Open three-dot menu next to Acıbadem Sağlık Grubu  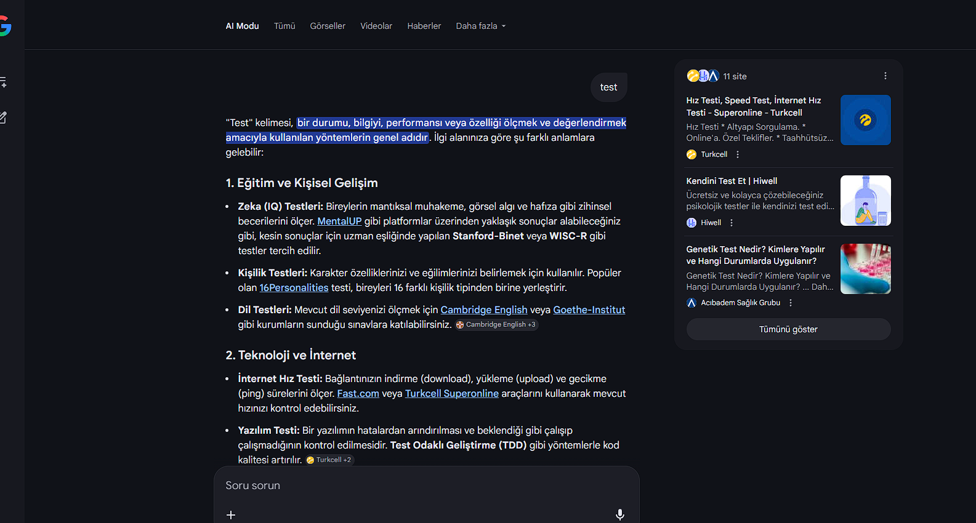[x=791, y=303]
